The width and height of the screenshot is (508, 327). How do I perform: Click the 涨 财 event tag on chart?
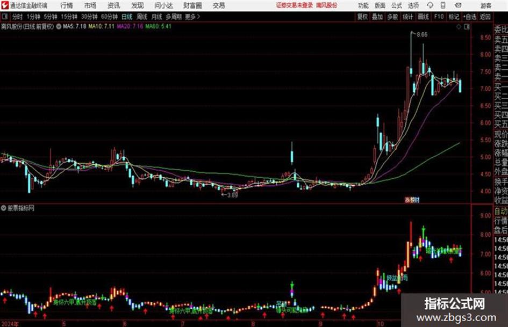(412, 200)
